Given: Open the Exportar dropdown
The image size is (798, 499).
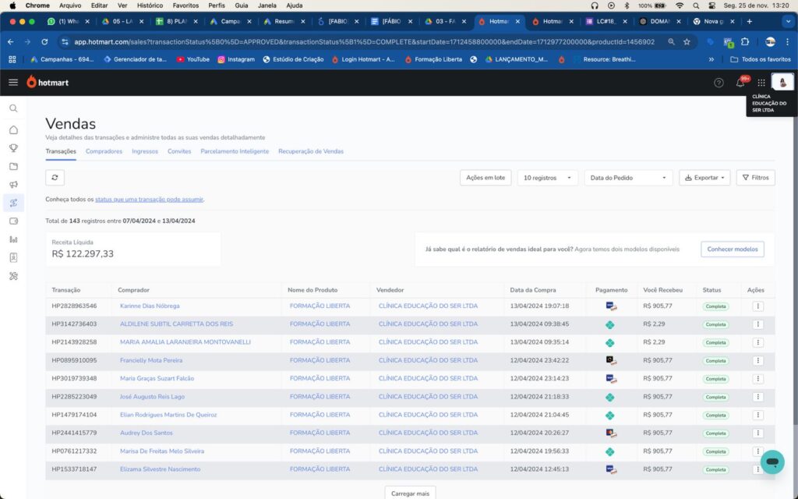Looking at the screenshot, I should 704,178.
